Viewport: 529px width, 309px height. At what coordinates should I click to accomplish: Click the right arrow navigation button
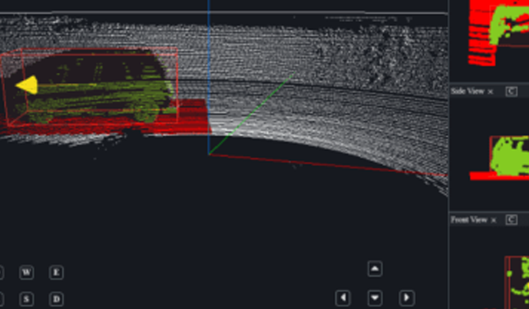tap(407, 297)
